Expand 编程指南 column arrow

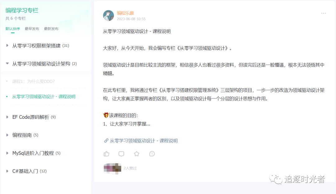click(x=7, y=135)
